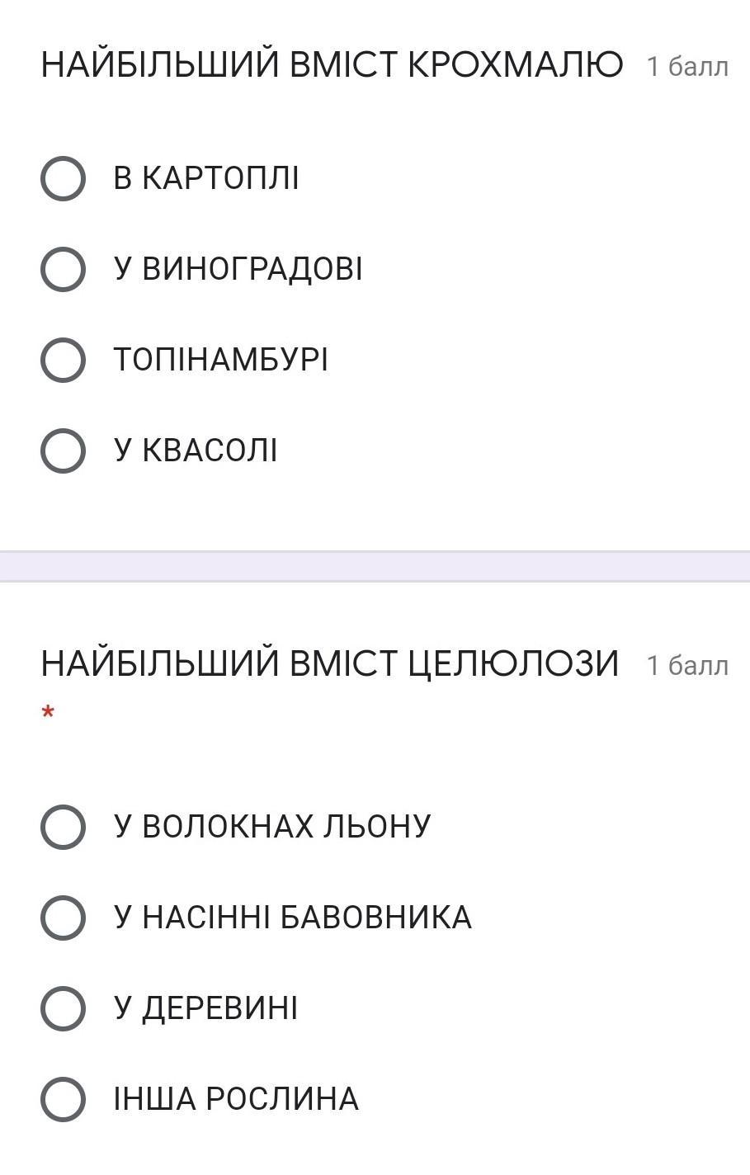750x1175 pixels.
Task: Mark the У ДЕРЕВИНІ radio button
Action: [63, 1008]
